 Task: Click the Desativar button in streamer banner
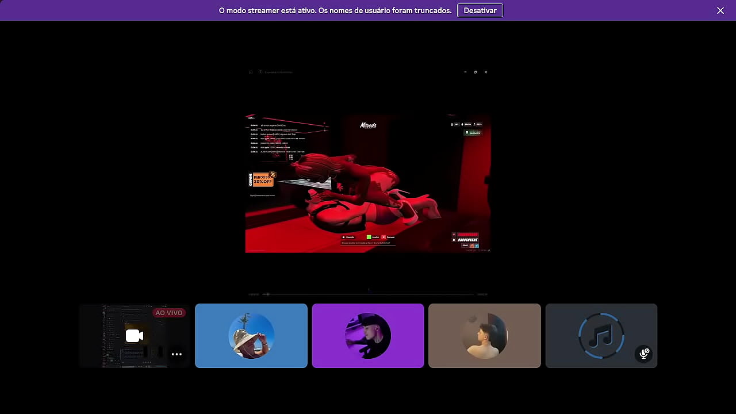pyautogui.click(x=480, y=10)
